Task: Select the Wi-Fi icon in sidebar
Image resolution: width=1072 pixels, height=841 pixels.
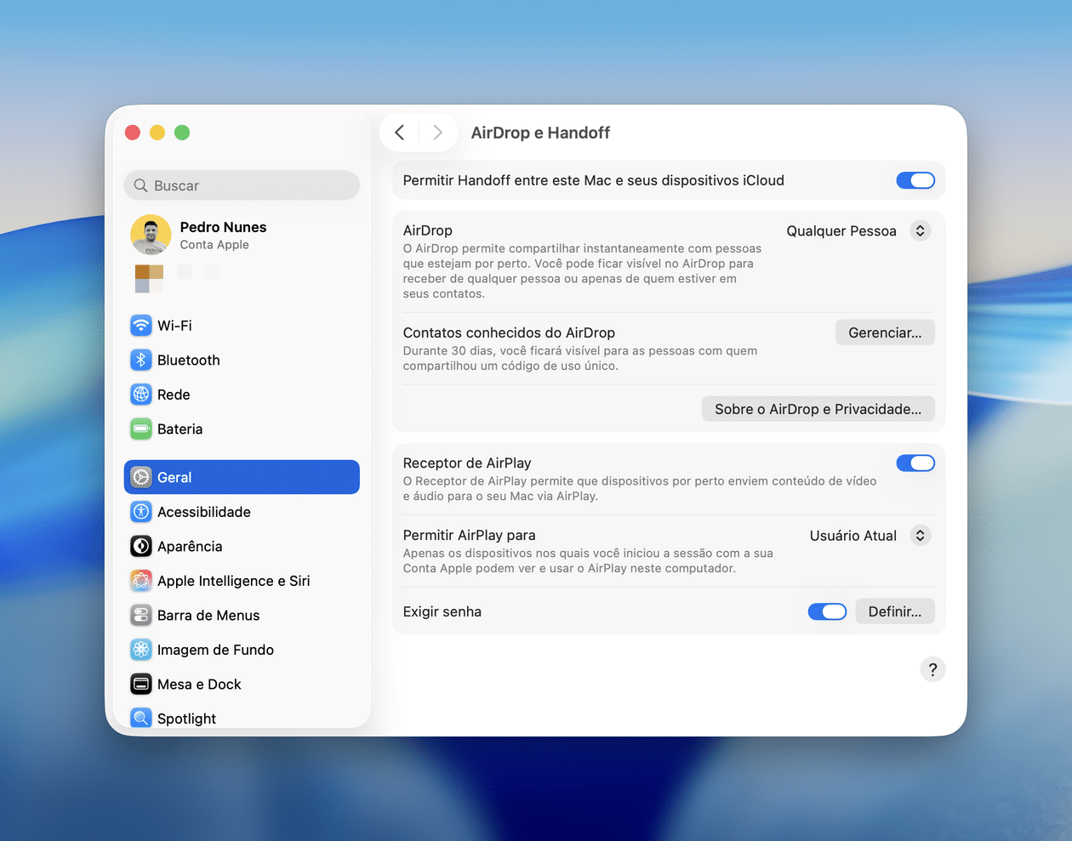Action: coord(140,326)
